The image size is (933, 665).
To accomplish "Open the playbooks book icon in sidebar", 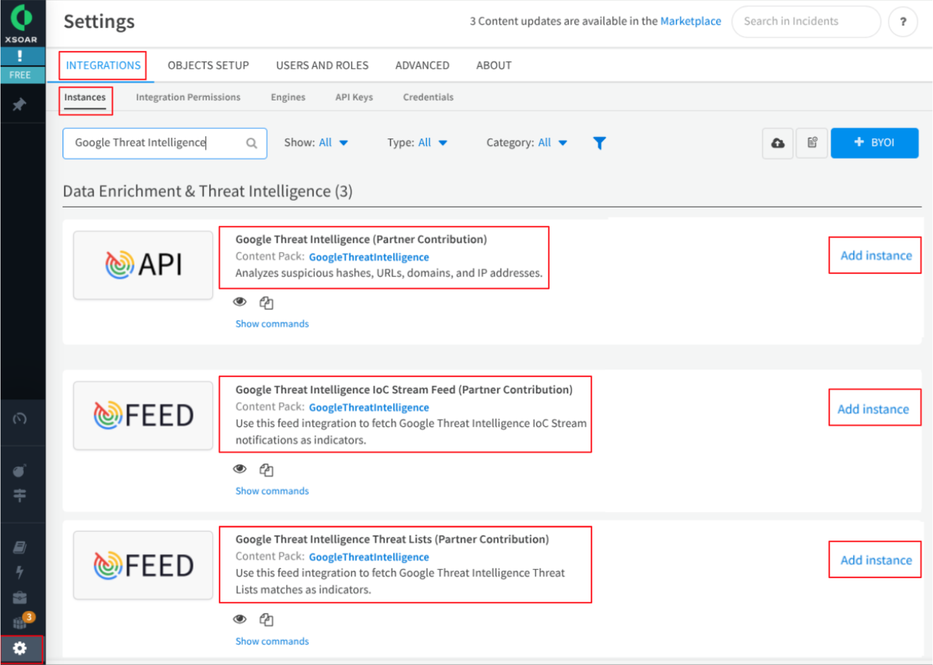I will (19, 548).
